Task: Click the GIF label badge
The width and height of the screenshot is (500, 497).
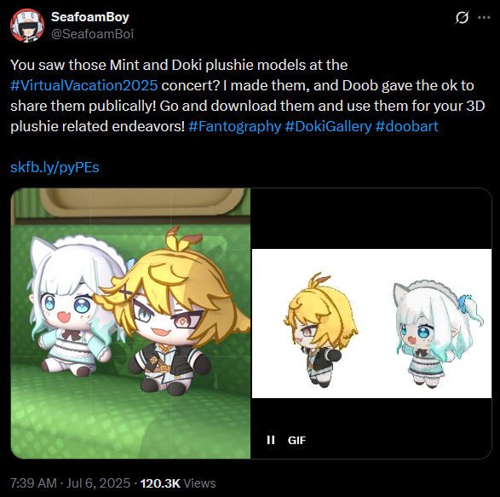Action: tap(296, 440)
